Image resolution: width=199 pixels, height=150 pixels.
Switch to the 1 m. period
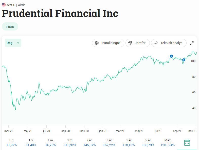50,143
